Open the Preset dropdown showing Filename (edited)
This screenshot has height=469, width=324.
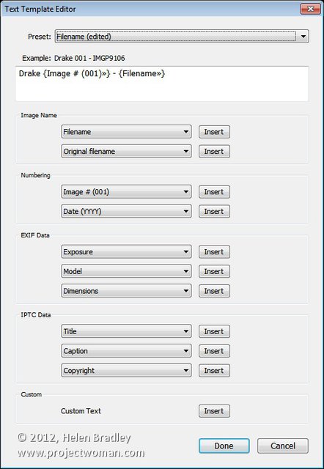point(182,37)
